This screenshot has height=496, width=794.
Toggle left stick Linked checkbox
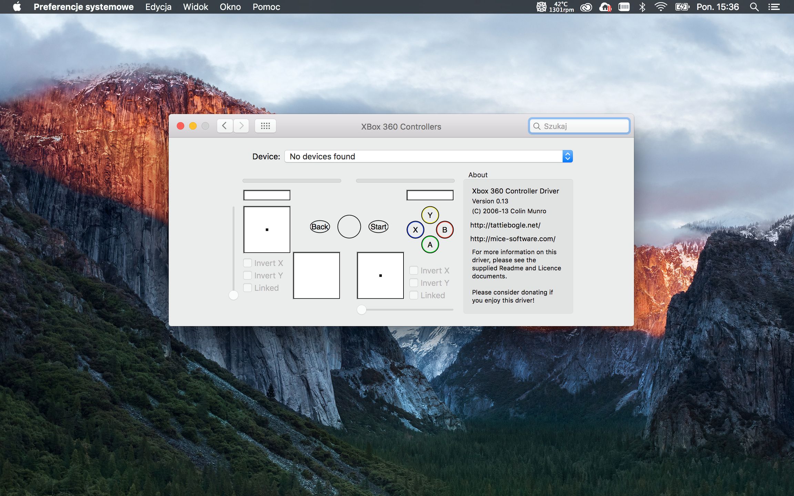click(247, 288)
